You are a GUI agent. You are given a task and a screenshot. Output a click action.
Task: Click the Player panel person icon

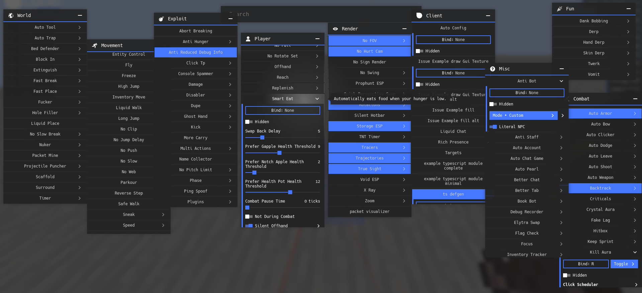(248, 39)
